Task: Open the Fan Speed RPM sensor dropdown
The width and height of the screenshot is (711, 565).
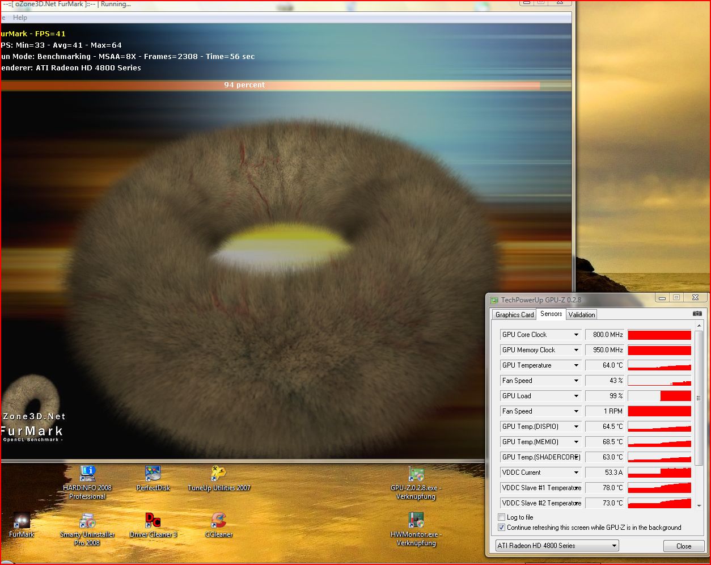Action: coord(576,411)
